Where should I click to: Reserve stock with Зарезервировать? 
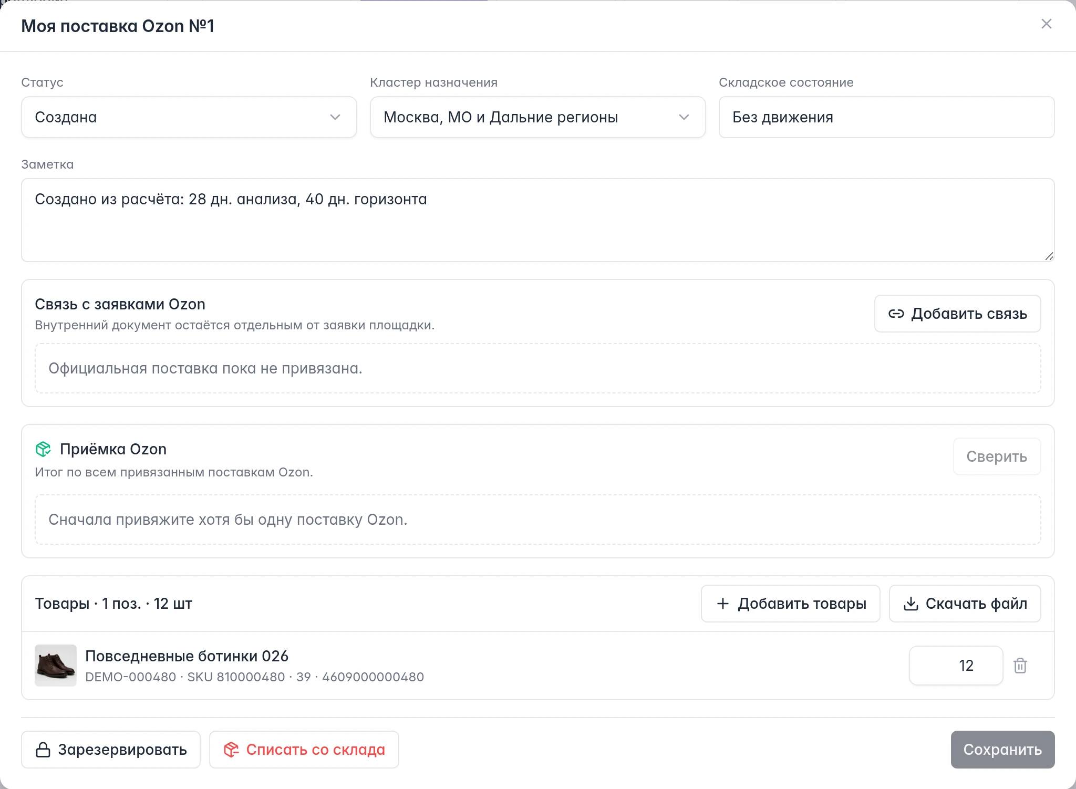[111, 750]
